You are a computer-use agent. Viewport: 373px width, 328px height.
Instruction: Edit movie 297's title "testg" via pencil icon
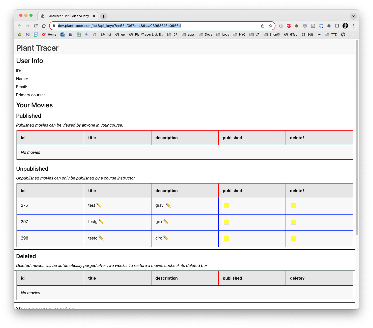coord(101,222)
